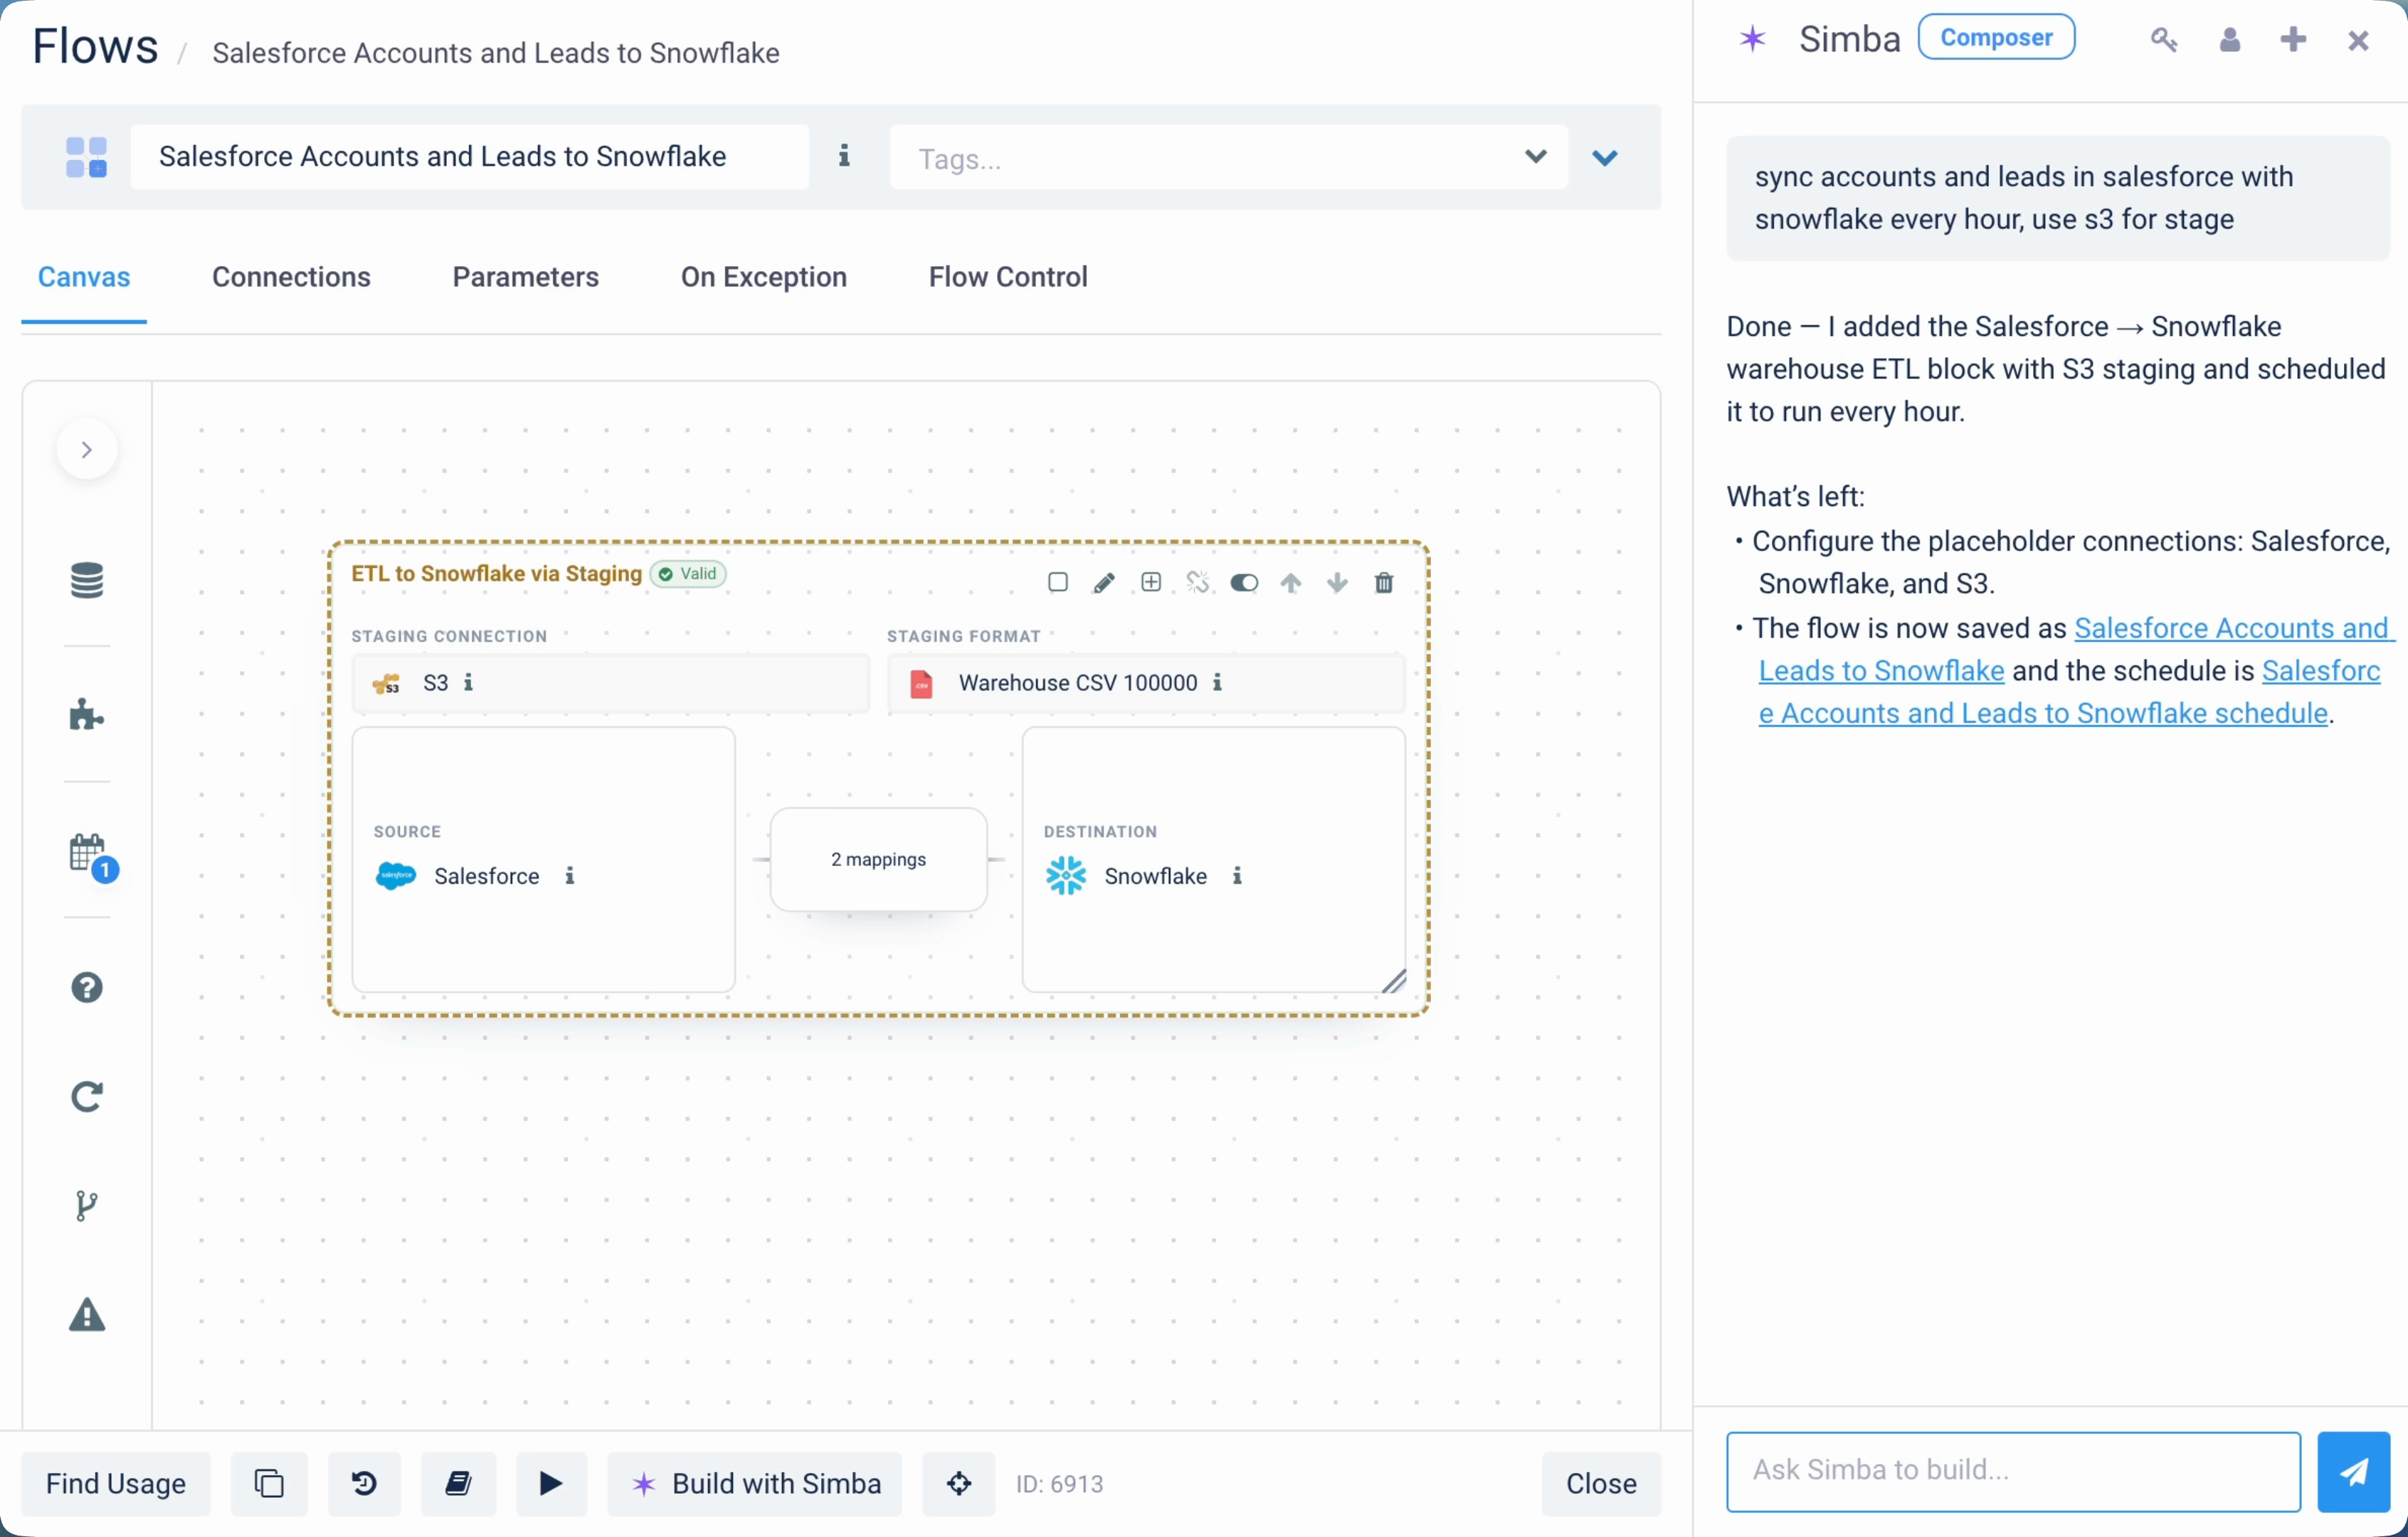Image resolution: width=2408 pixels, height=1537 pixels.
Task: Click the key icon in Simba header
Action: point(2163,39)
